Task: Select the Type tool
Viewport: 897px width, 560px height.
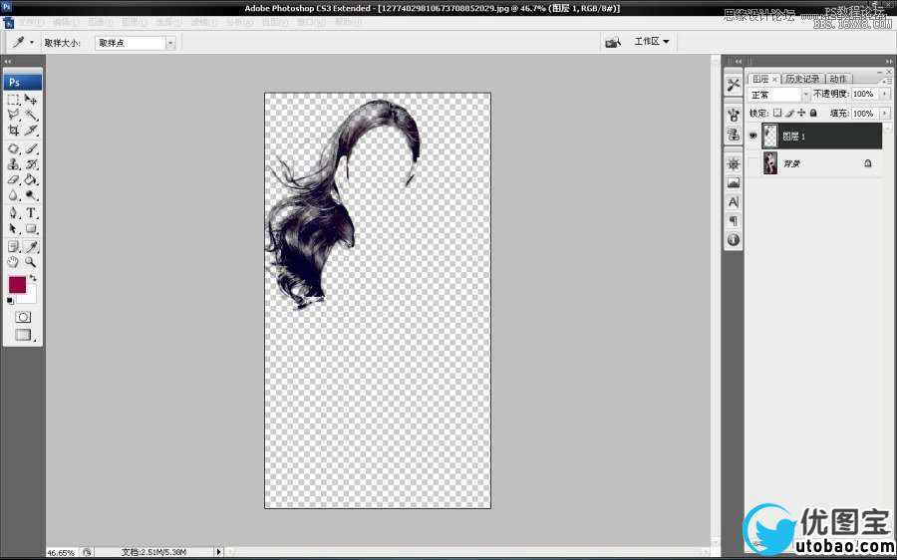Action: (31, 213)
